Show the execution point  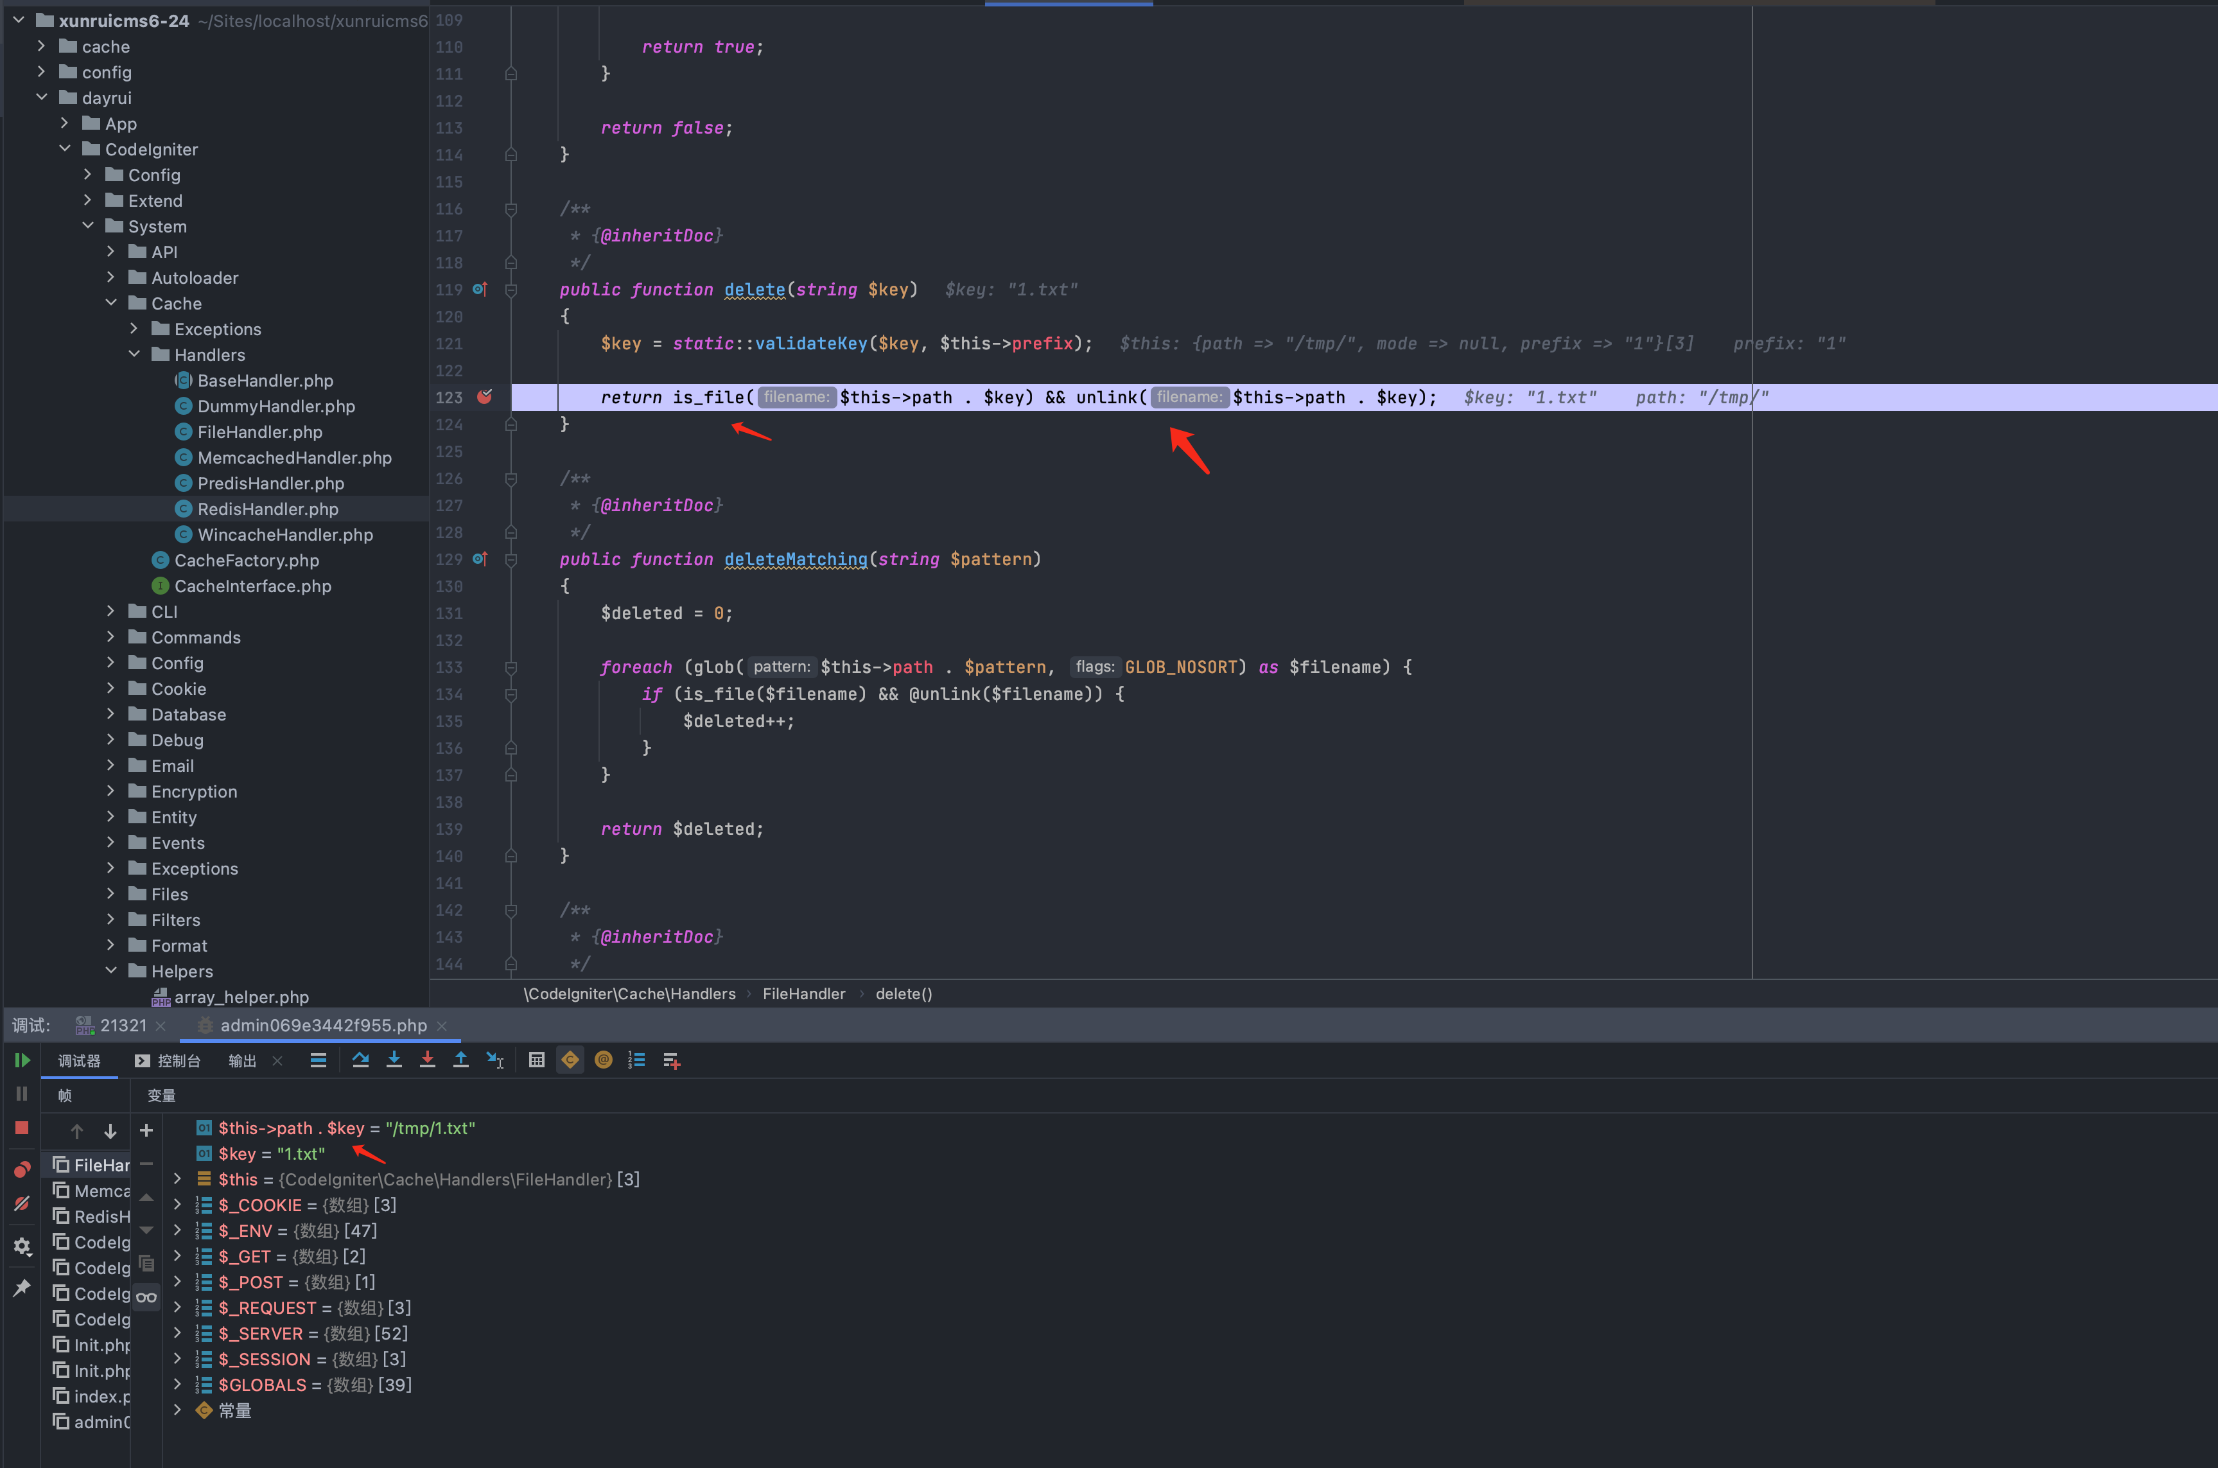(319, 1061)
